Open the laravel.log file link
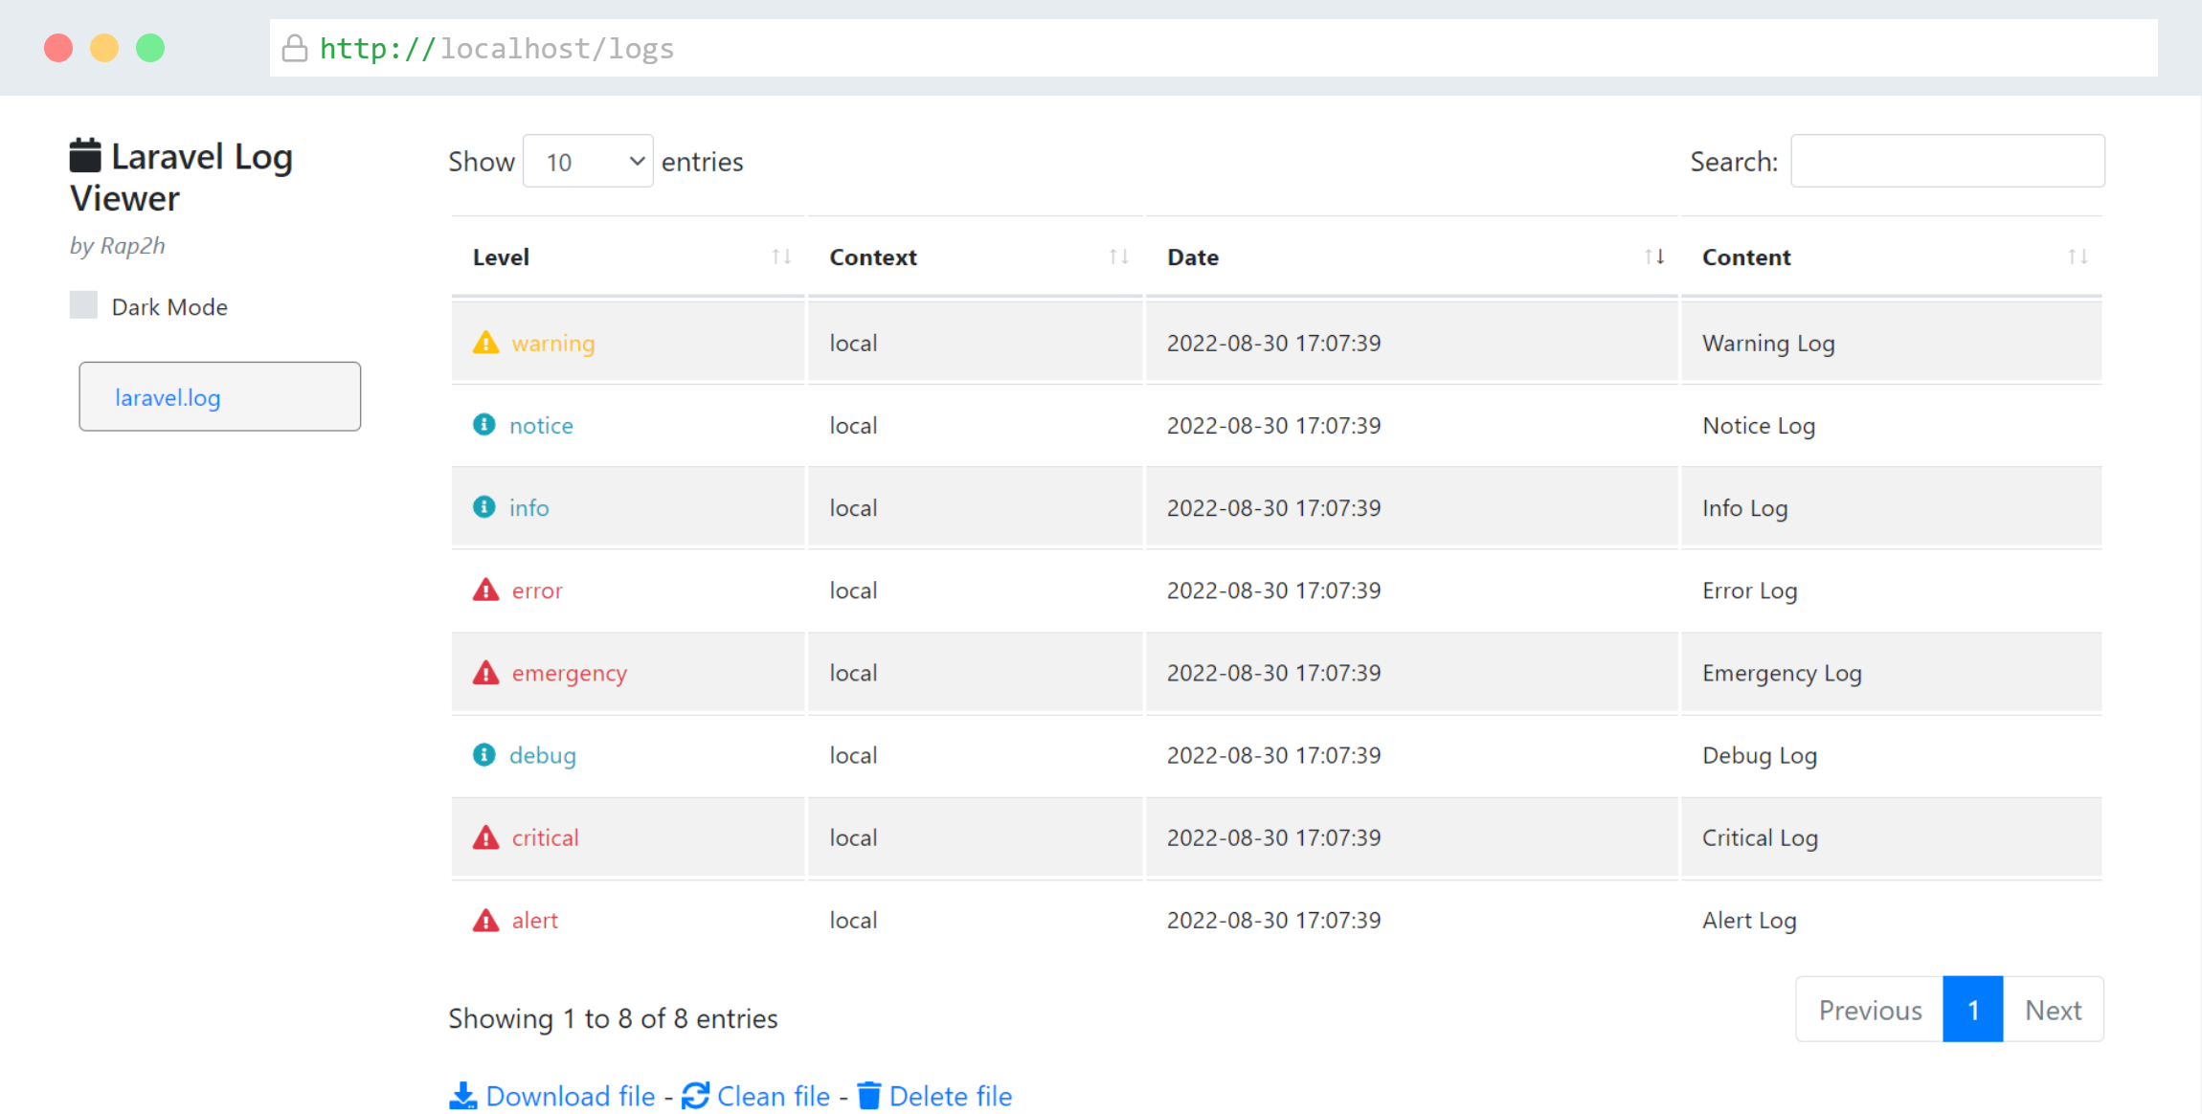This screenshot has width=2202, height=1114. (168, 397)
